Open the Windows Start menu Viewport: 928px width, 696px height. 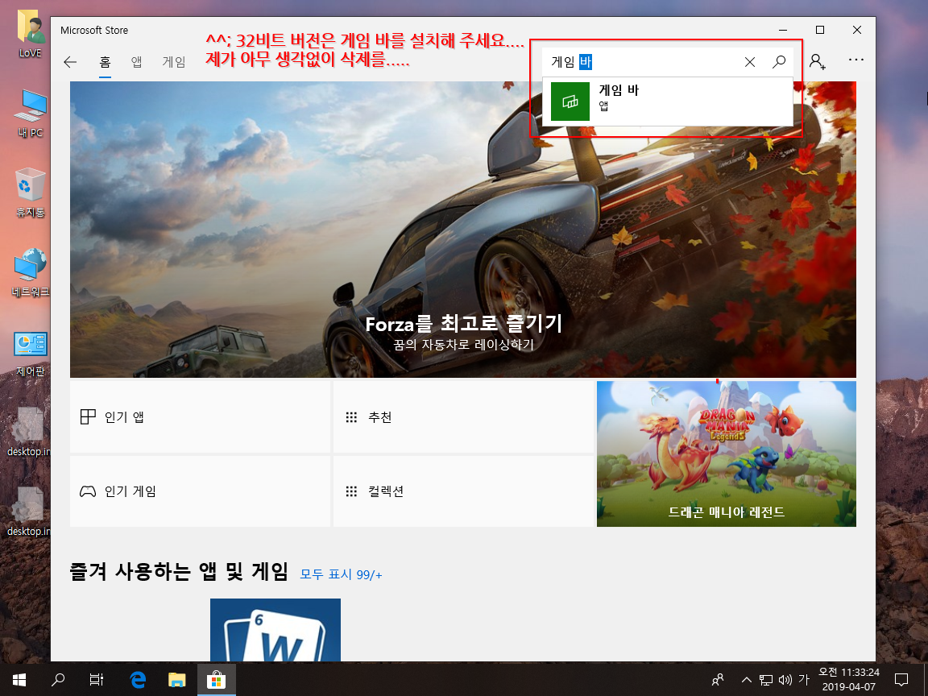pyautogui.click(x=19, y=679)
